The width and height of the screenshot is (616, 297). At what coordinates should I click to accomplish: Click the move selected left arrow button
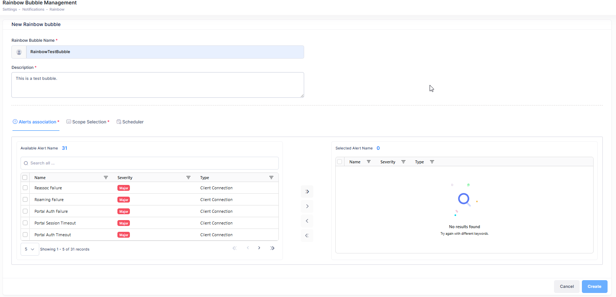tap(307, 221)
